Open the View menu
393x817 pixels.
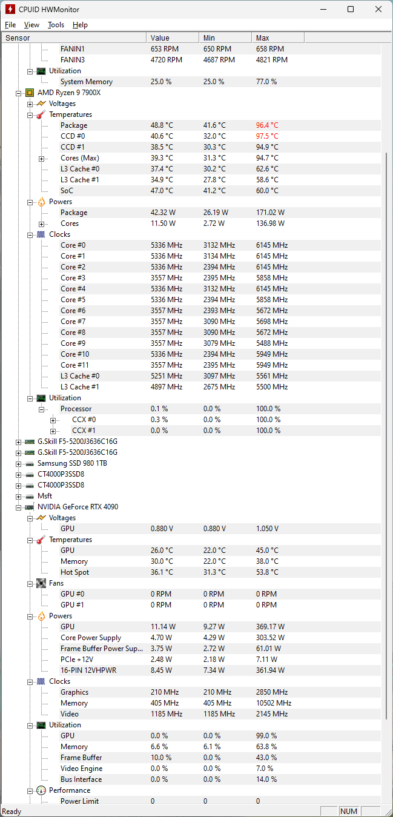31,25
